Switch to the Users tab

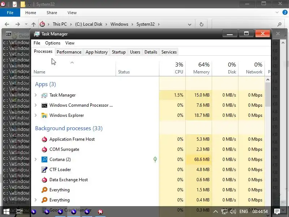(x=135, y=52)
